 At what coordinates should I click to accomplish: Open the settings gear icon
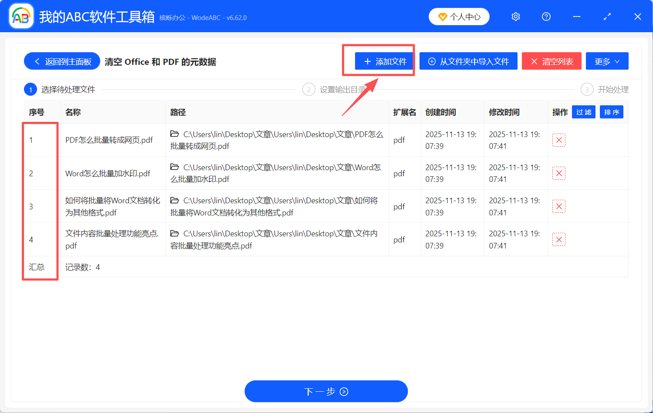pos(515,16)
